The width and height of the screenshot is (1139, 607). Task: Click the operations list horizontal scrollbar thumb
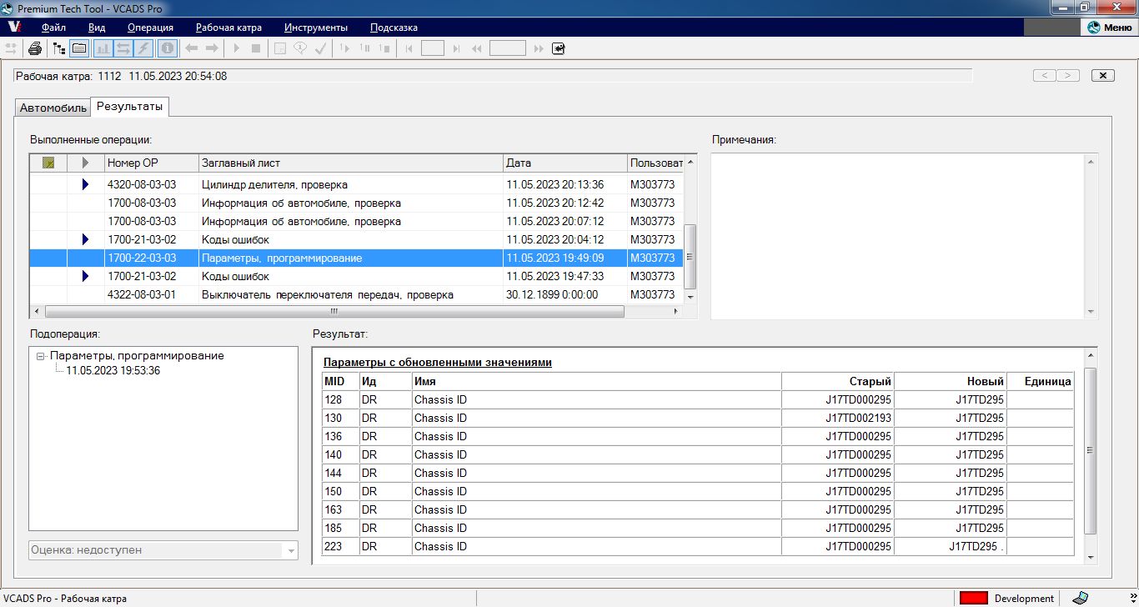click(x=334, y=311)
